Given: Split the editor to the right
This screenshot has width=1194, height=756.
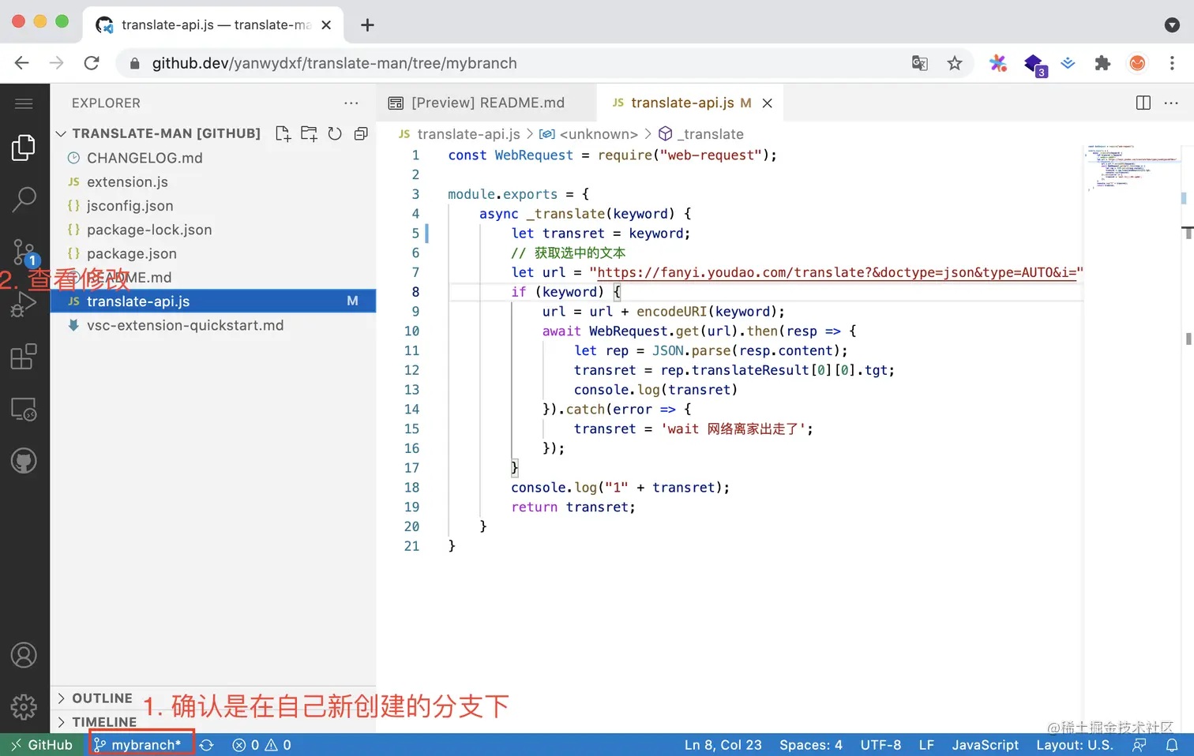Looking at the screenshot, I should 1143,103.
